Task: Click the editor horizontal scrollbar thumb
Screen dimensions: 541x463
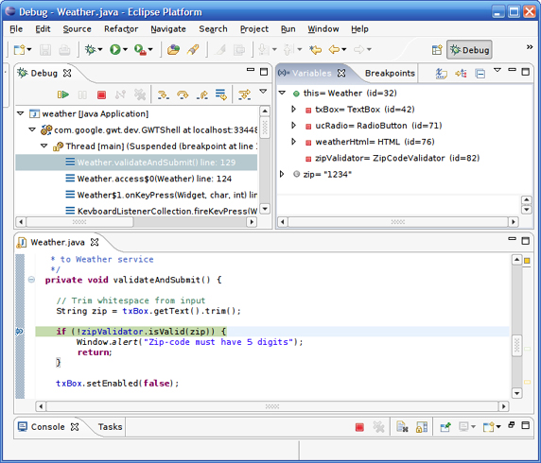Action: click(x=272, y=406)
